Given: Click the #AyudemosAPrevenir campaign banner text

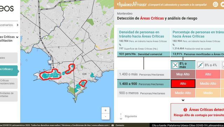Looking at the screenshot, I should [x=132, y=5].
